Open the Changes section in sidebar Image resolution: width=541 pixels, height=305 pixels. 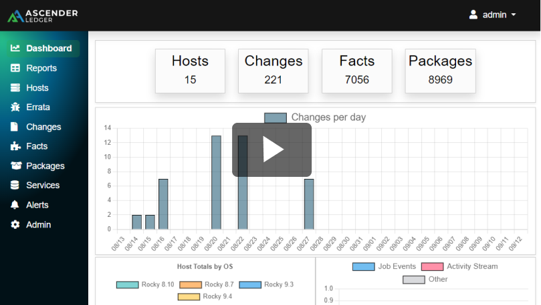click(x=43, y=127)
